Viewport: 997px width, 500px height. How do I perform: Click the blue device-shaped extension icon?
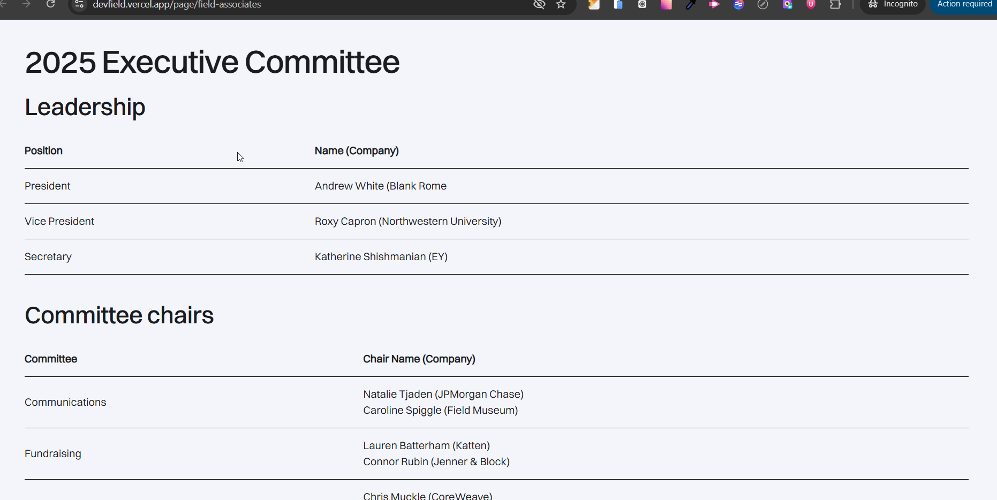pos(618,4)
